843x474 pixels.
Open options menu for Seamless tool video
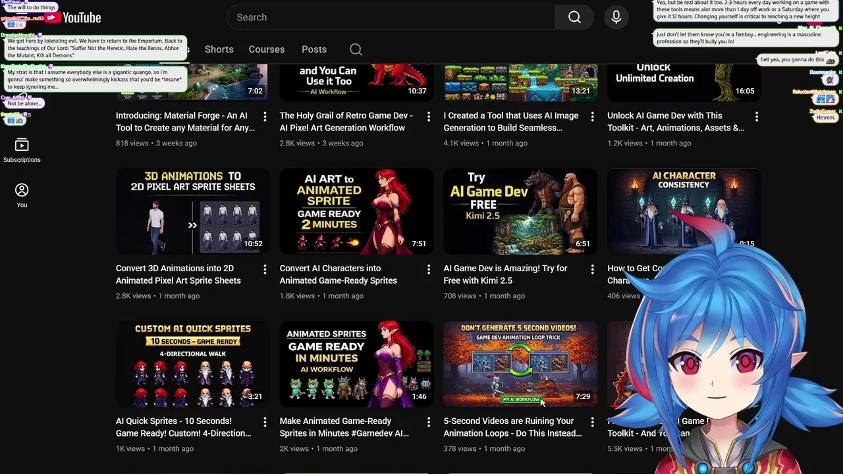(592, 117)
